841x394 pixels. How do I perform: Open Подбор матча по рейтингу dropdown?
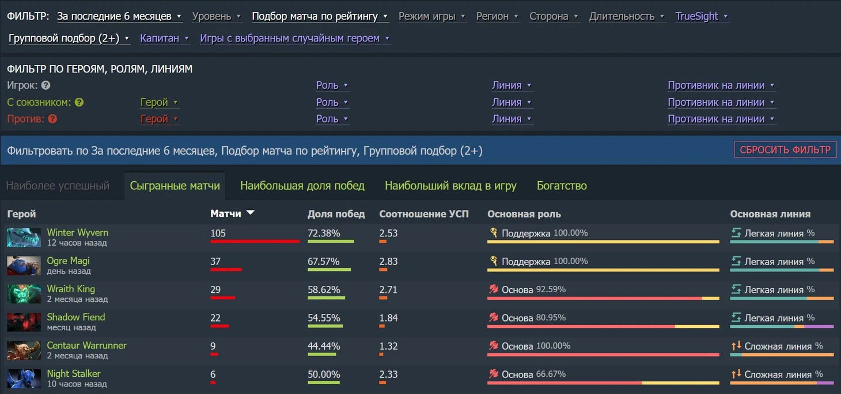[320, 16]
